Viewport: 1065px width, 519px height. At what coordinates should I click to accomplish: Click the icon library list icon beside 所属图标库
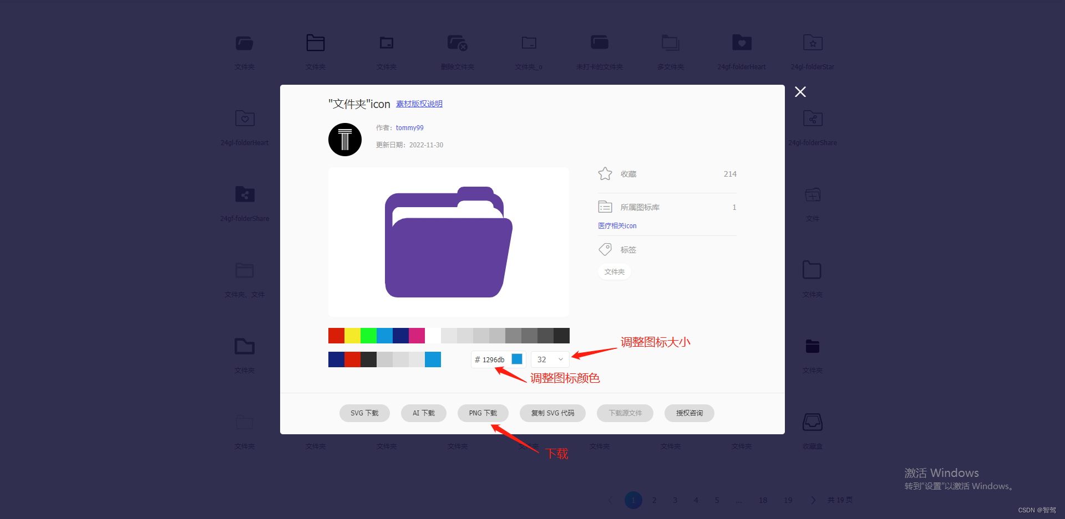(605, 207)
